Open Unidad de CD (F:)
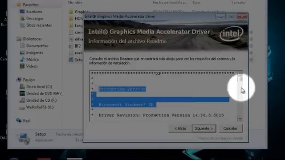Viewport: 285px width, 160px height. pos(41,100)
